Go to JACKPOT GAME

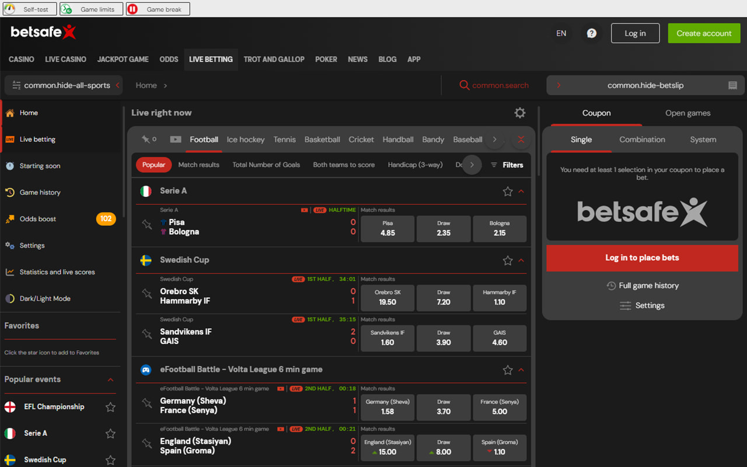coord(123,60)
